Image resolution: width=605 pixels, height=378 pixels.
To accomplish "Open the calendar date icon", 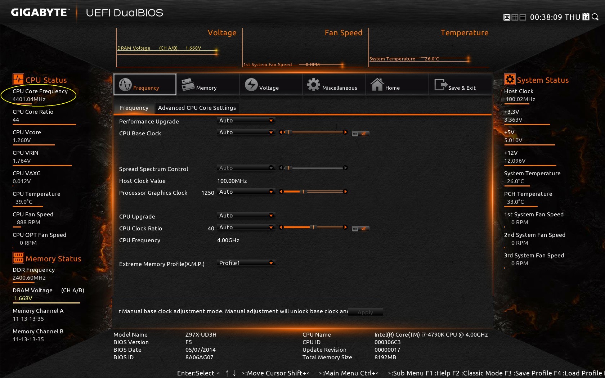I will [586, 17].
